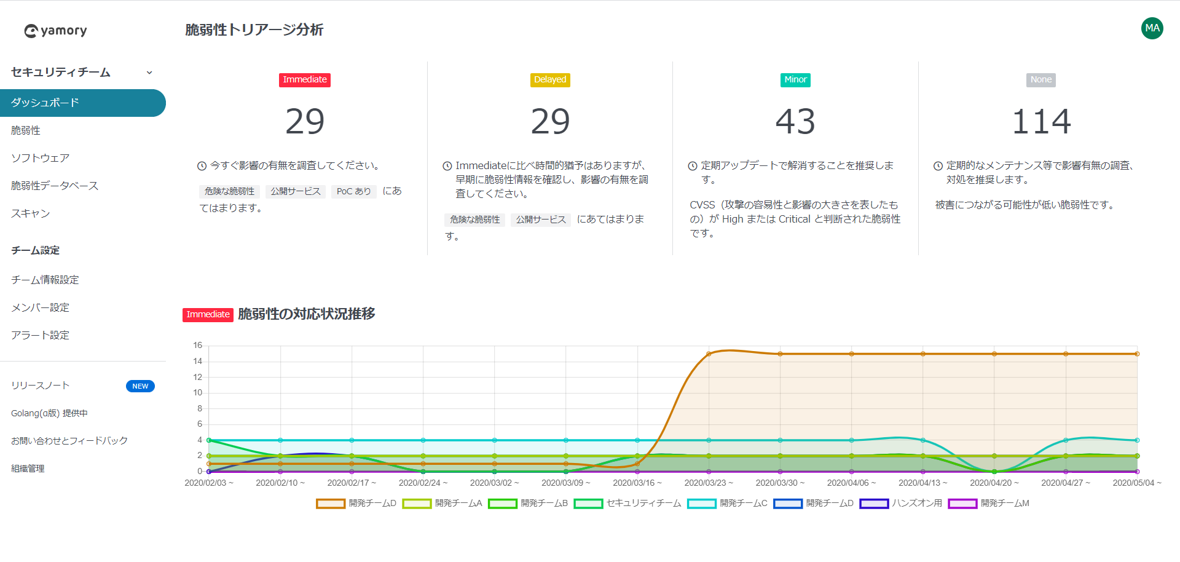Screen dimensions: 1180x562
Task: Open Golang(α版) 提供中 link
Action: (49, 413)
